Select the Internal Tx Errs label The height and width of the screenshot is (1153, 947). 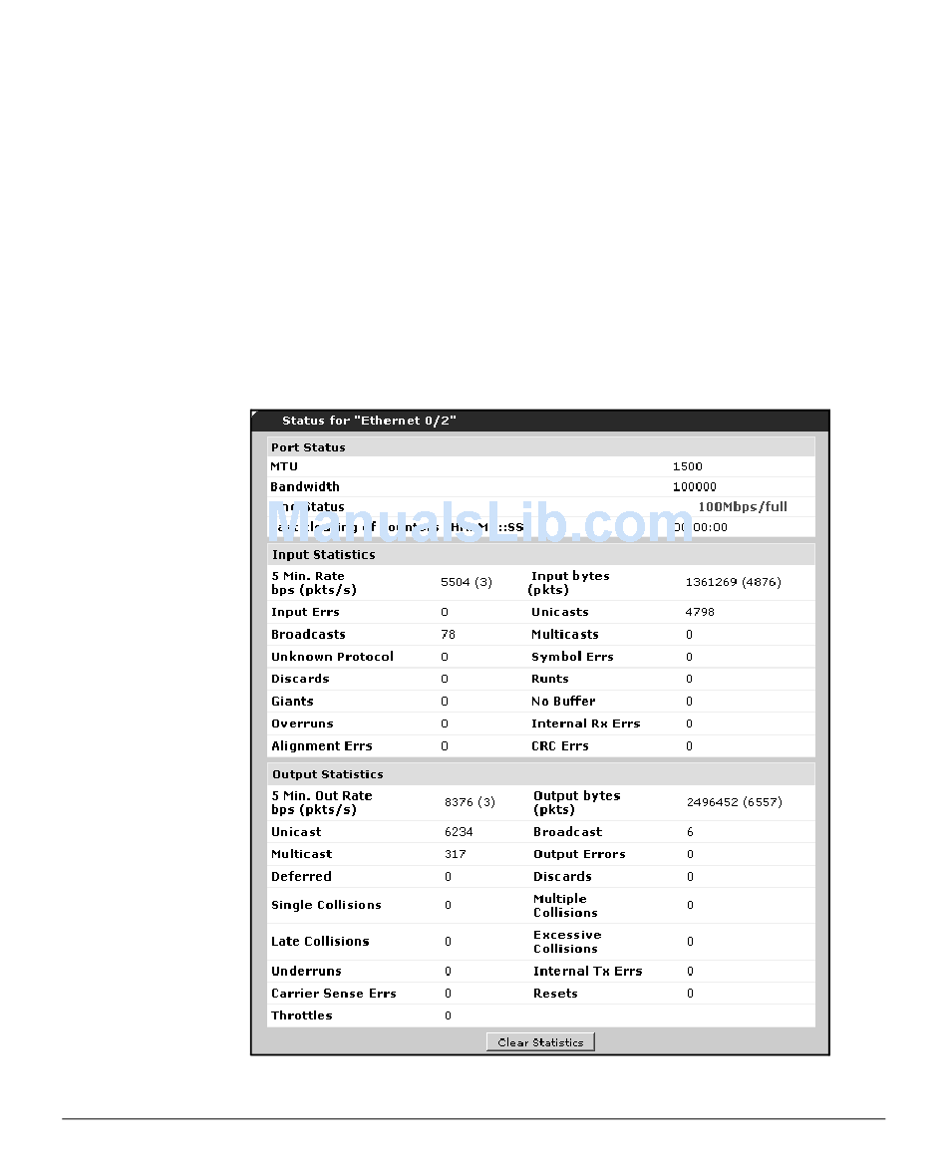tap(588, 972)
